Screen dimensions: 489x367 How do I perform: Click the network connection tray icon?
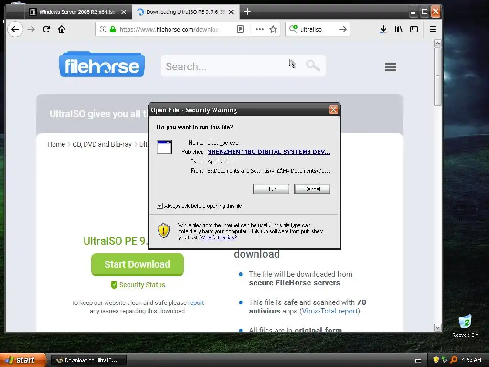pyautogui.click(x=445, y=360)
